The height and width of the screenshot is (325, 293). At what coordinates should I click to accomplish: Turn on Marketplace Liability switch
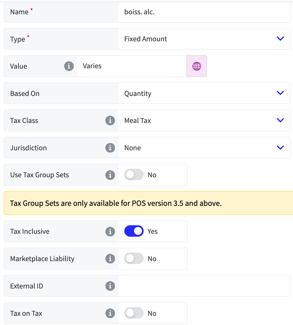134,259
